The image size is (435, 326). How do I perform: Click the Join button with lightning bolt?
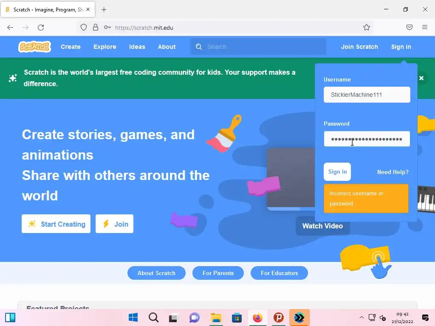pos(114,224)
